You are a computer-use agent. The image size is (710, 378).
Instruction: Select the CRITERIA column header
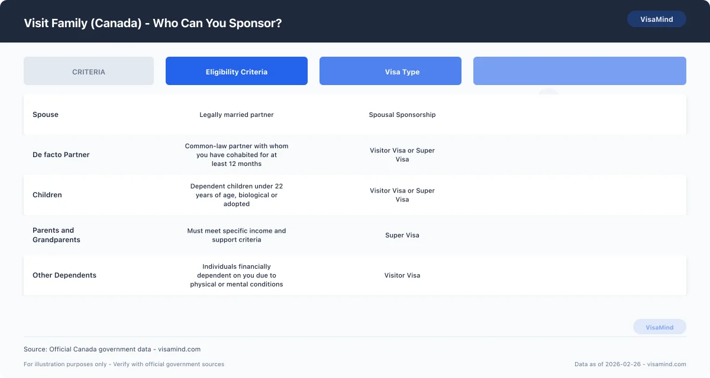click(x=89, y=71)
